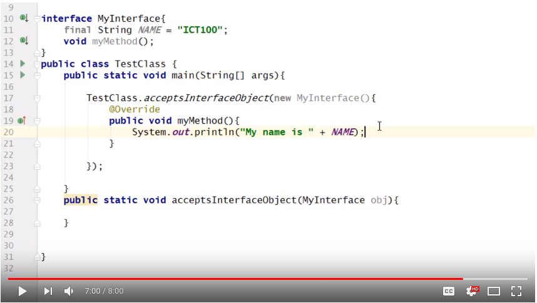The width and height of the screenshot is (537, 303).
Task: Play the video
Action: point(23,291)
